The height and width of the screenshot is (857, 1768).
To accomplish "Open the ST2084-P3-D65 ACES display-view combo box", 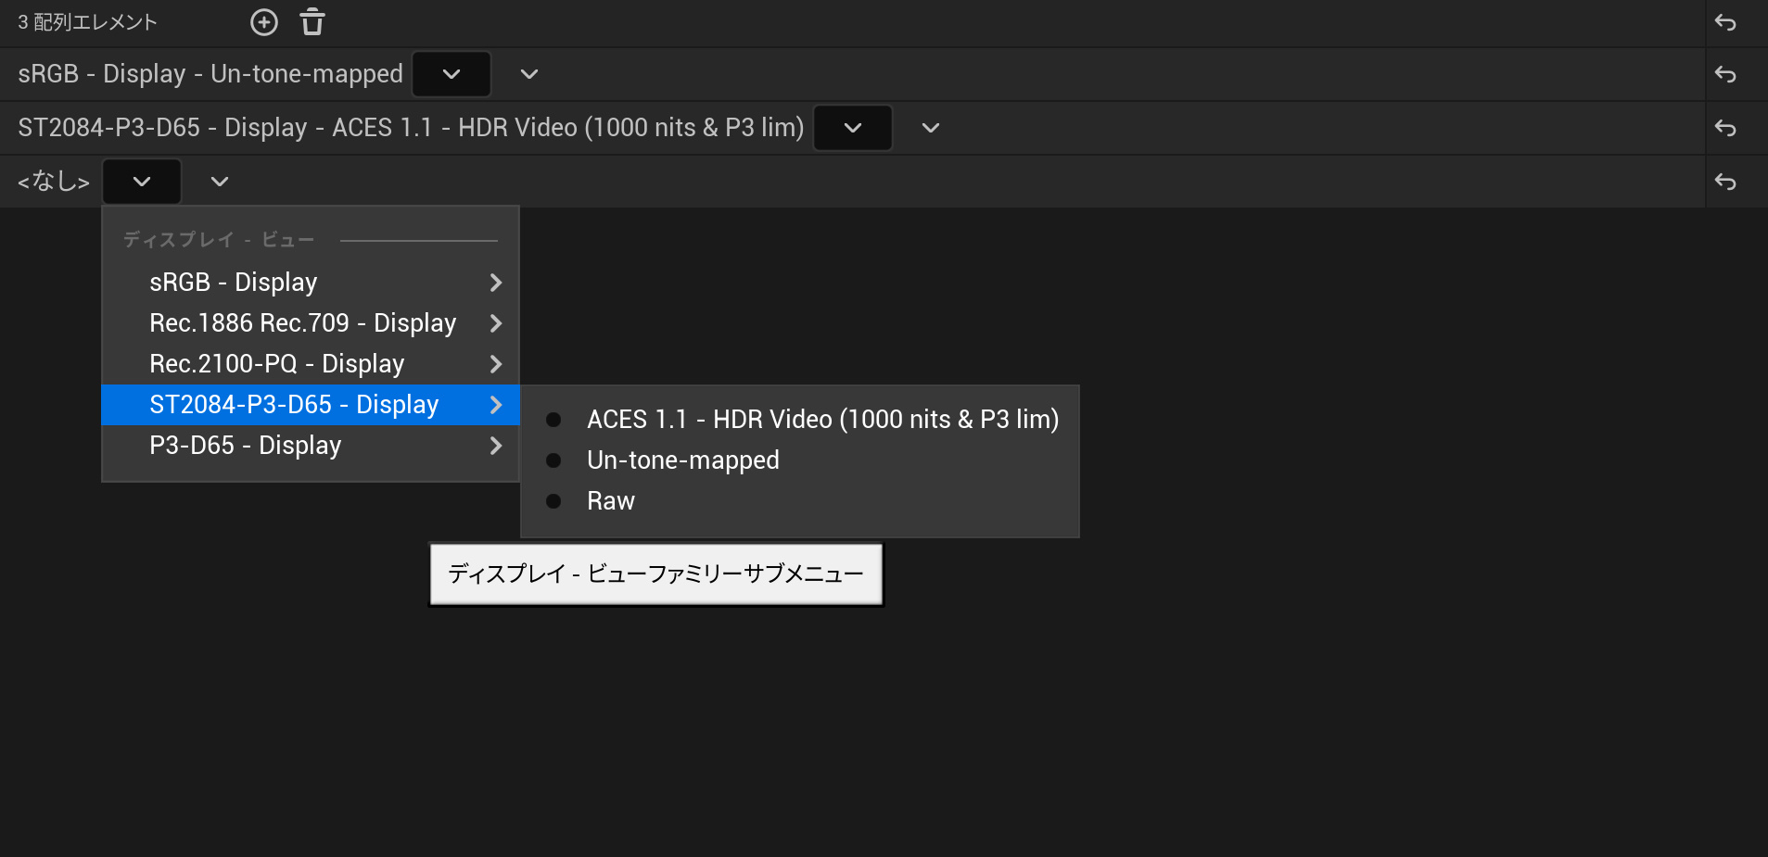I will coord(853,128).
